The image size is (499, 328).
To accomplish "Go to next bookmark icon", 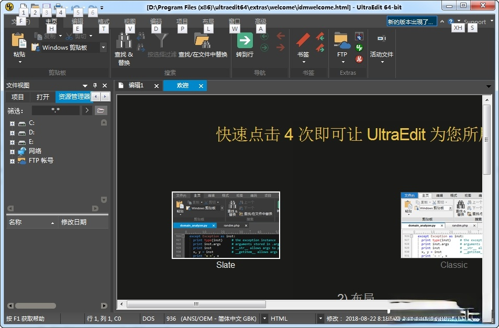I will [320, 48].
